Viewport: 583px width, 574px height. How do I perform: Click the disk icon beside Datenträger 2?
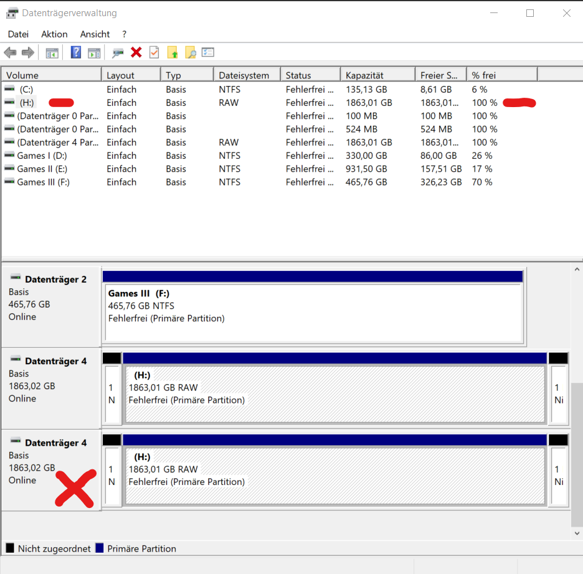[16, 277]
